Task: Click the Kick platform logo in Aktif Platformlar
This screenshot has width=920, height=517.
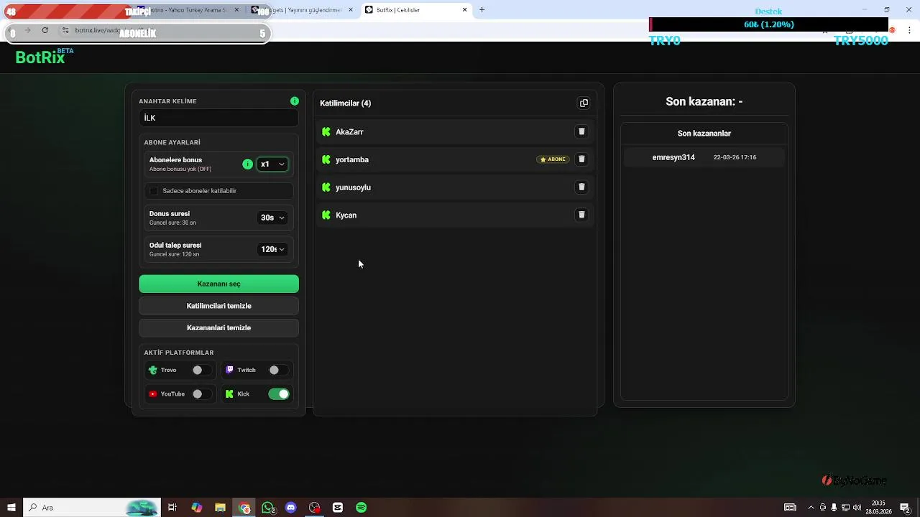Action: [229, 394]
